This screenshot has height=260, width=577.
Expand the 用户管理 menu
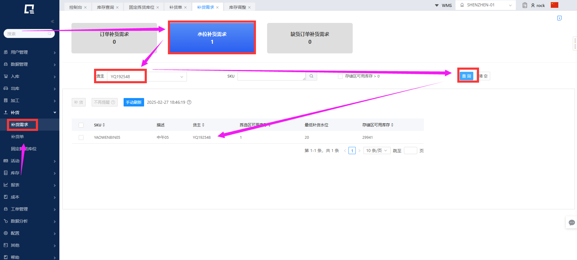tap(30, 52)
